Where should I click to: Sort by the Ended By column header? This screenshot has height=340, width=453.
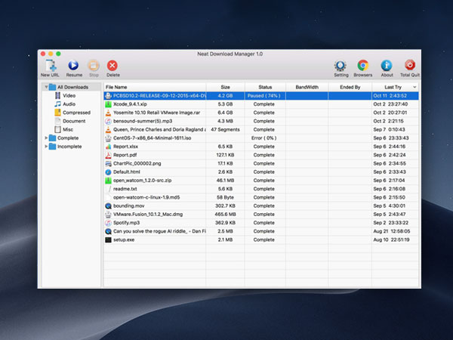pyautogui.click(x=350, y=87)
